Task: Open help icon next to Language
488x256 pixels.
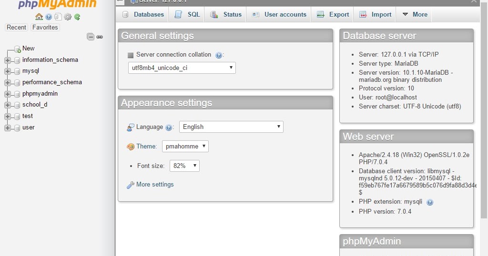Action: click(169, 128)
